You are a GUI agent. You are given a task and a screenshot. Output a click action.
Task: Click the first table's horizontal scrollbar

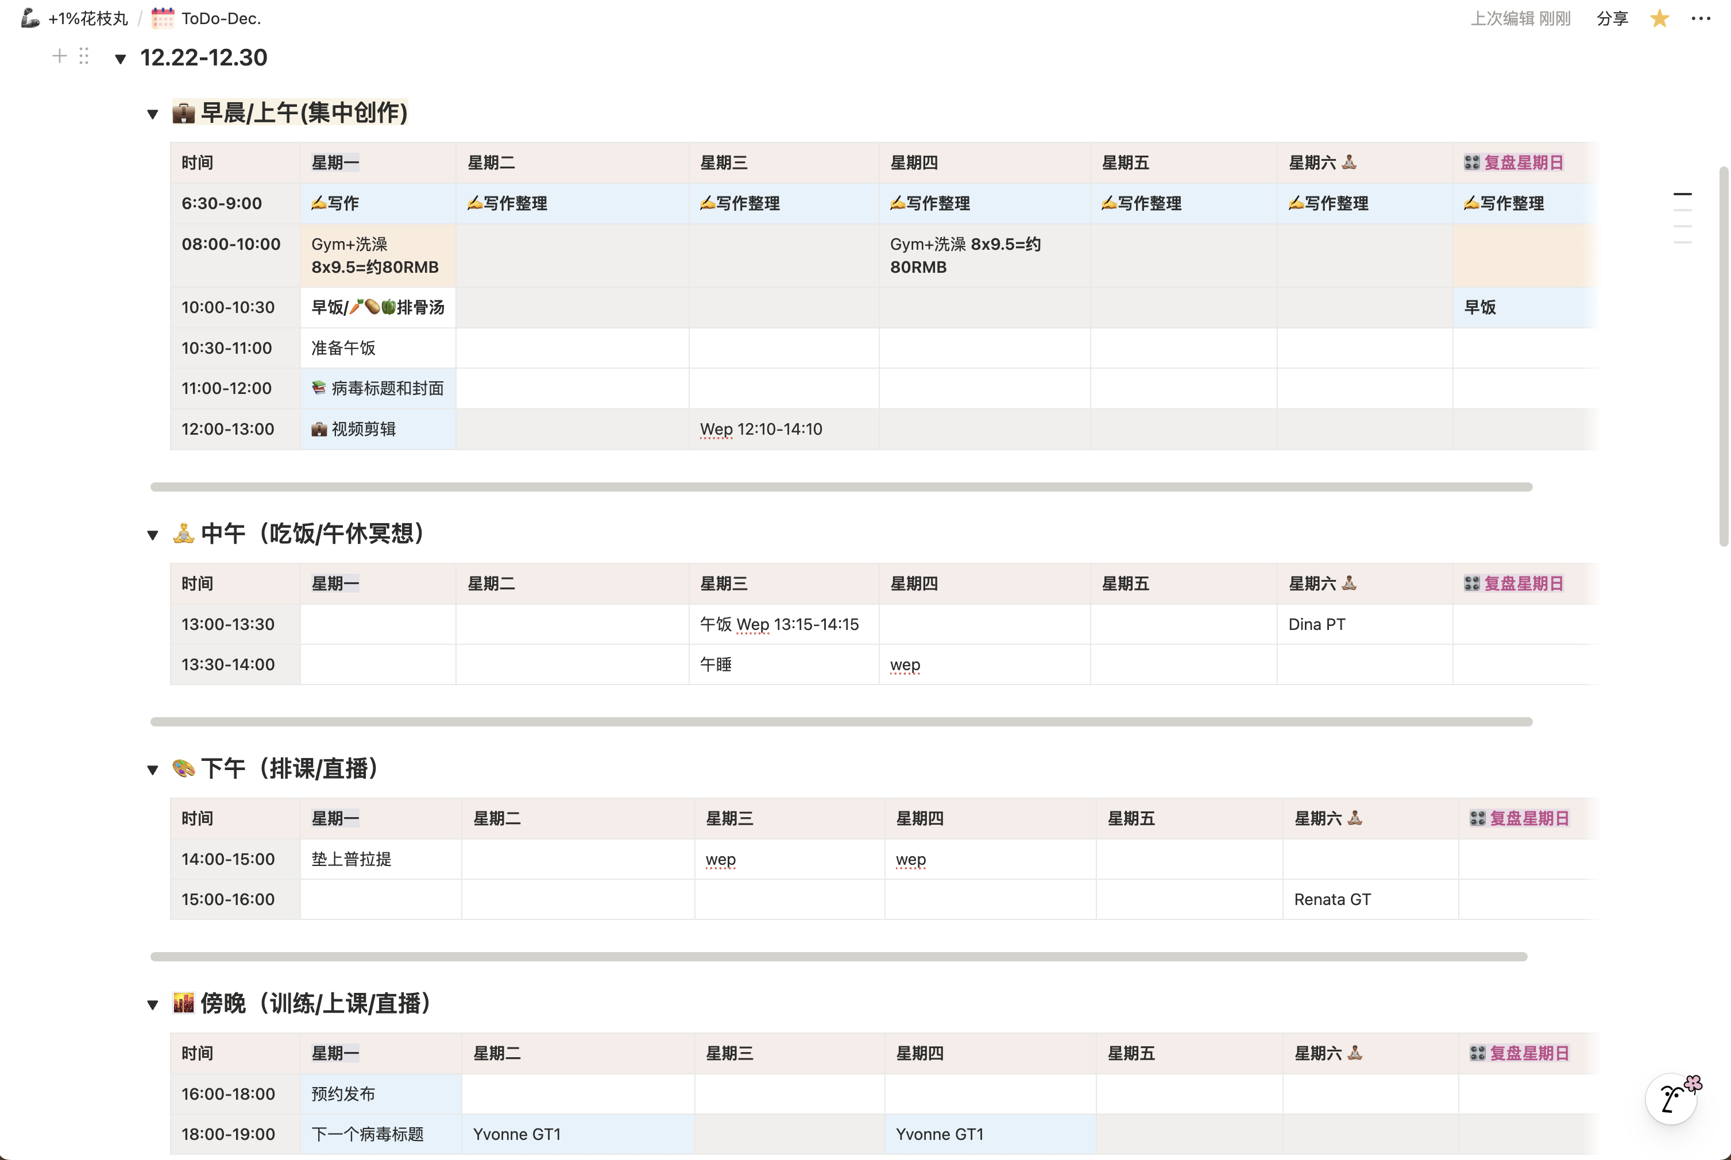click(x=841, y=487)
